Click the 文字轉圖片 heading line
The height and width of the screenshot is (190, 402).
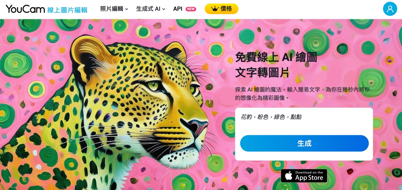click(x=262, y=72)
